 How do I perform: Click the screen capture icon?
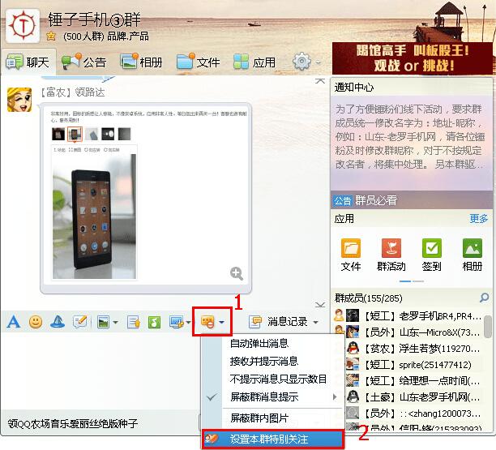click(x=177, y=322)
